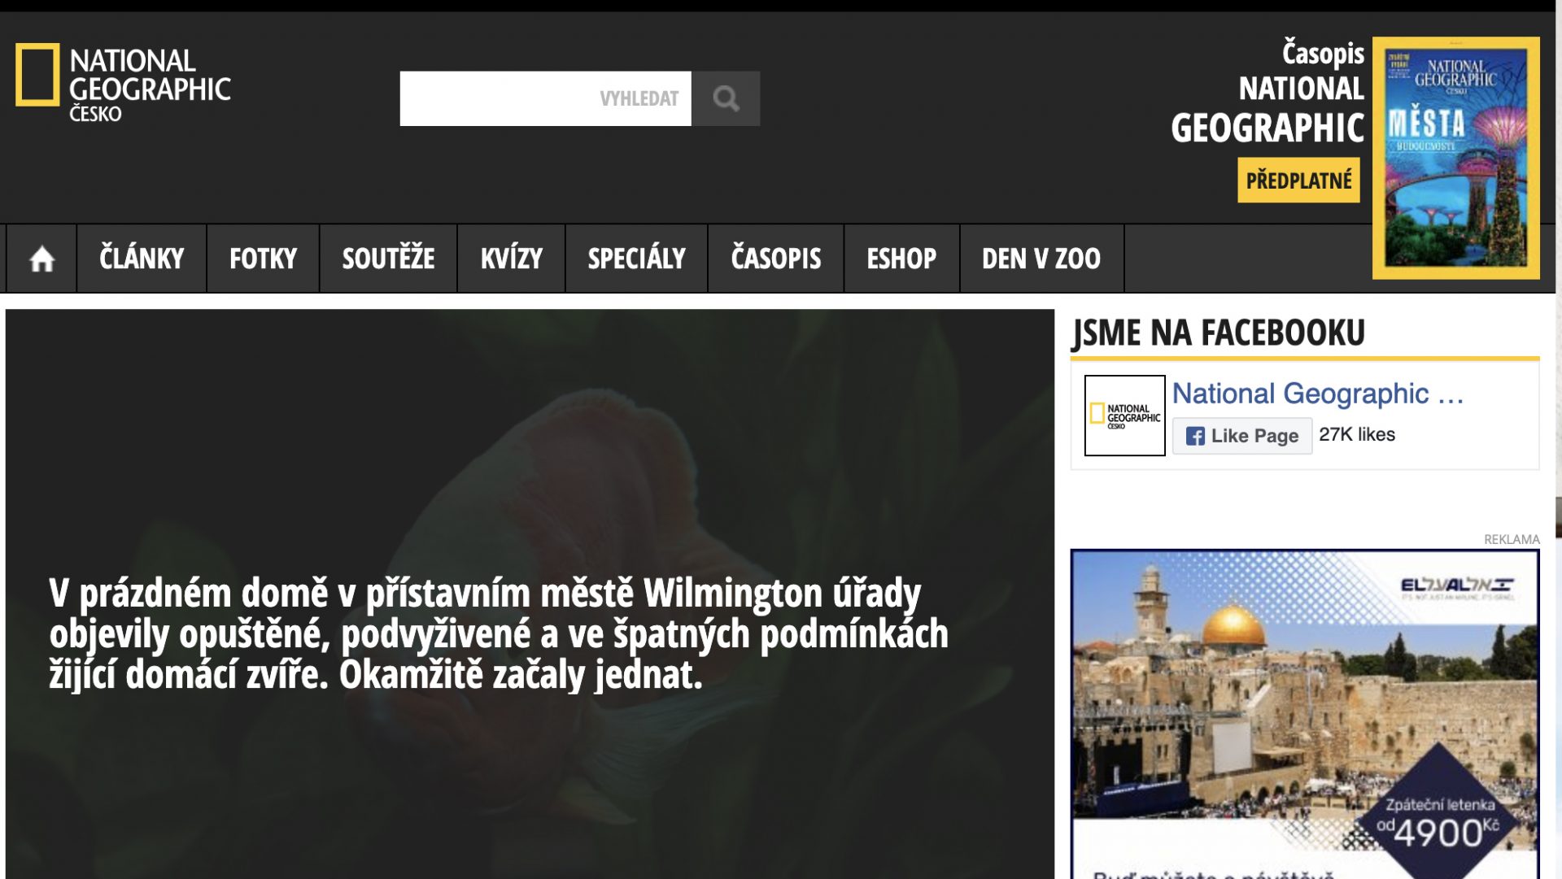
Task: Click the Časopis National Geographic heading text
Action: 1267,91
